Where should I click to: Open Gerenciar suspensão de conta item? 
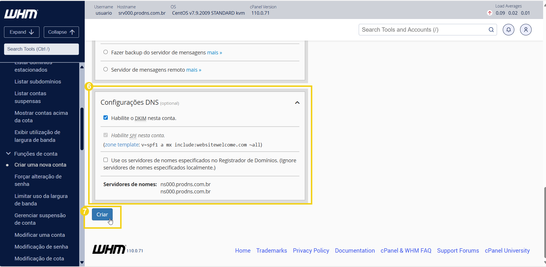[x=40, y=219]
